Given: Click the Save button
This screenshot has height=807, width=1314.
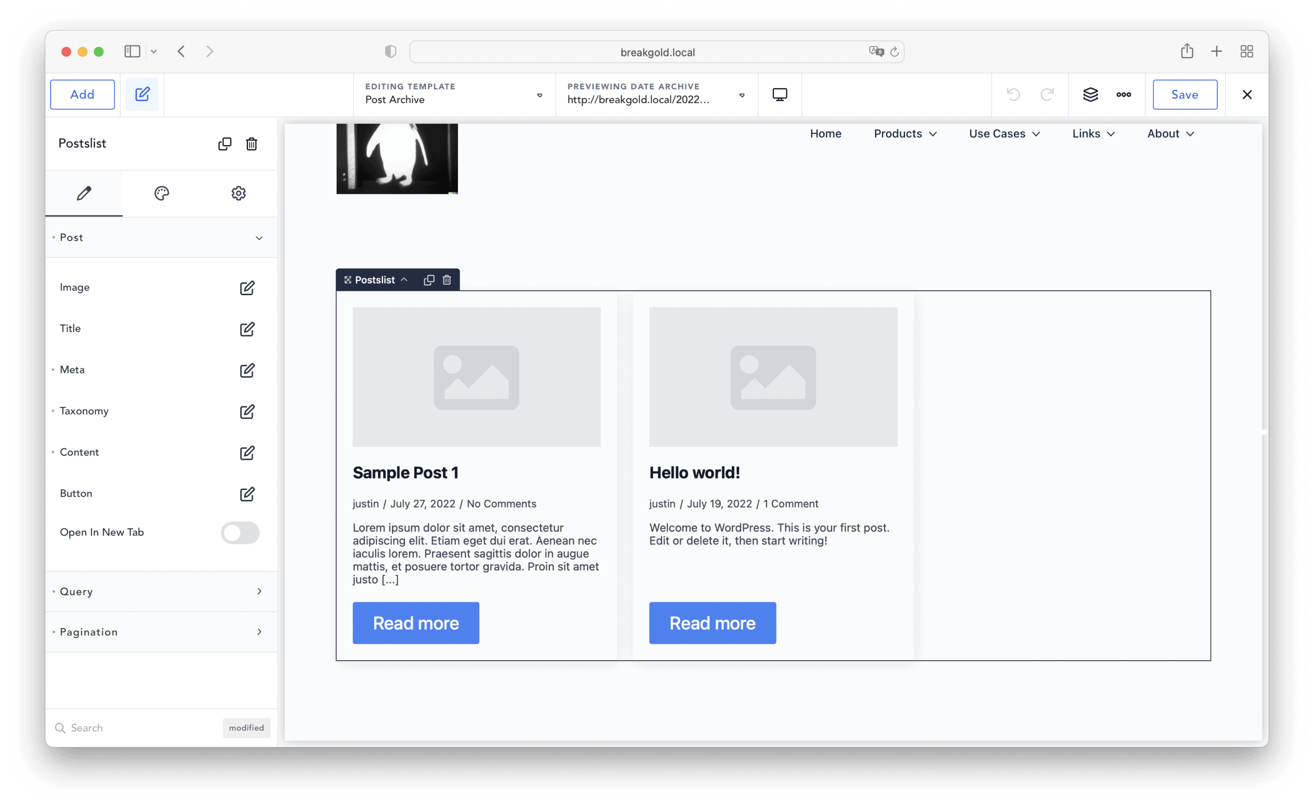Looking at the screenshot, I should (1184, 94).
